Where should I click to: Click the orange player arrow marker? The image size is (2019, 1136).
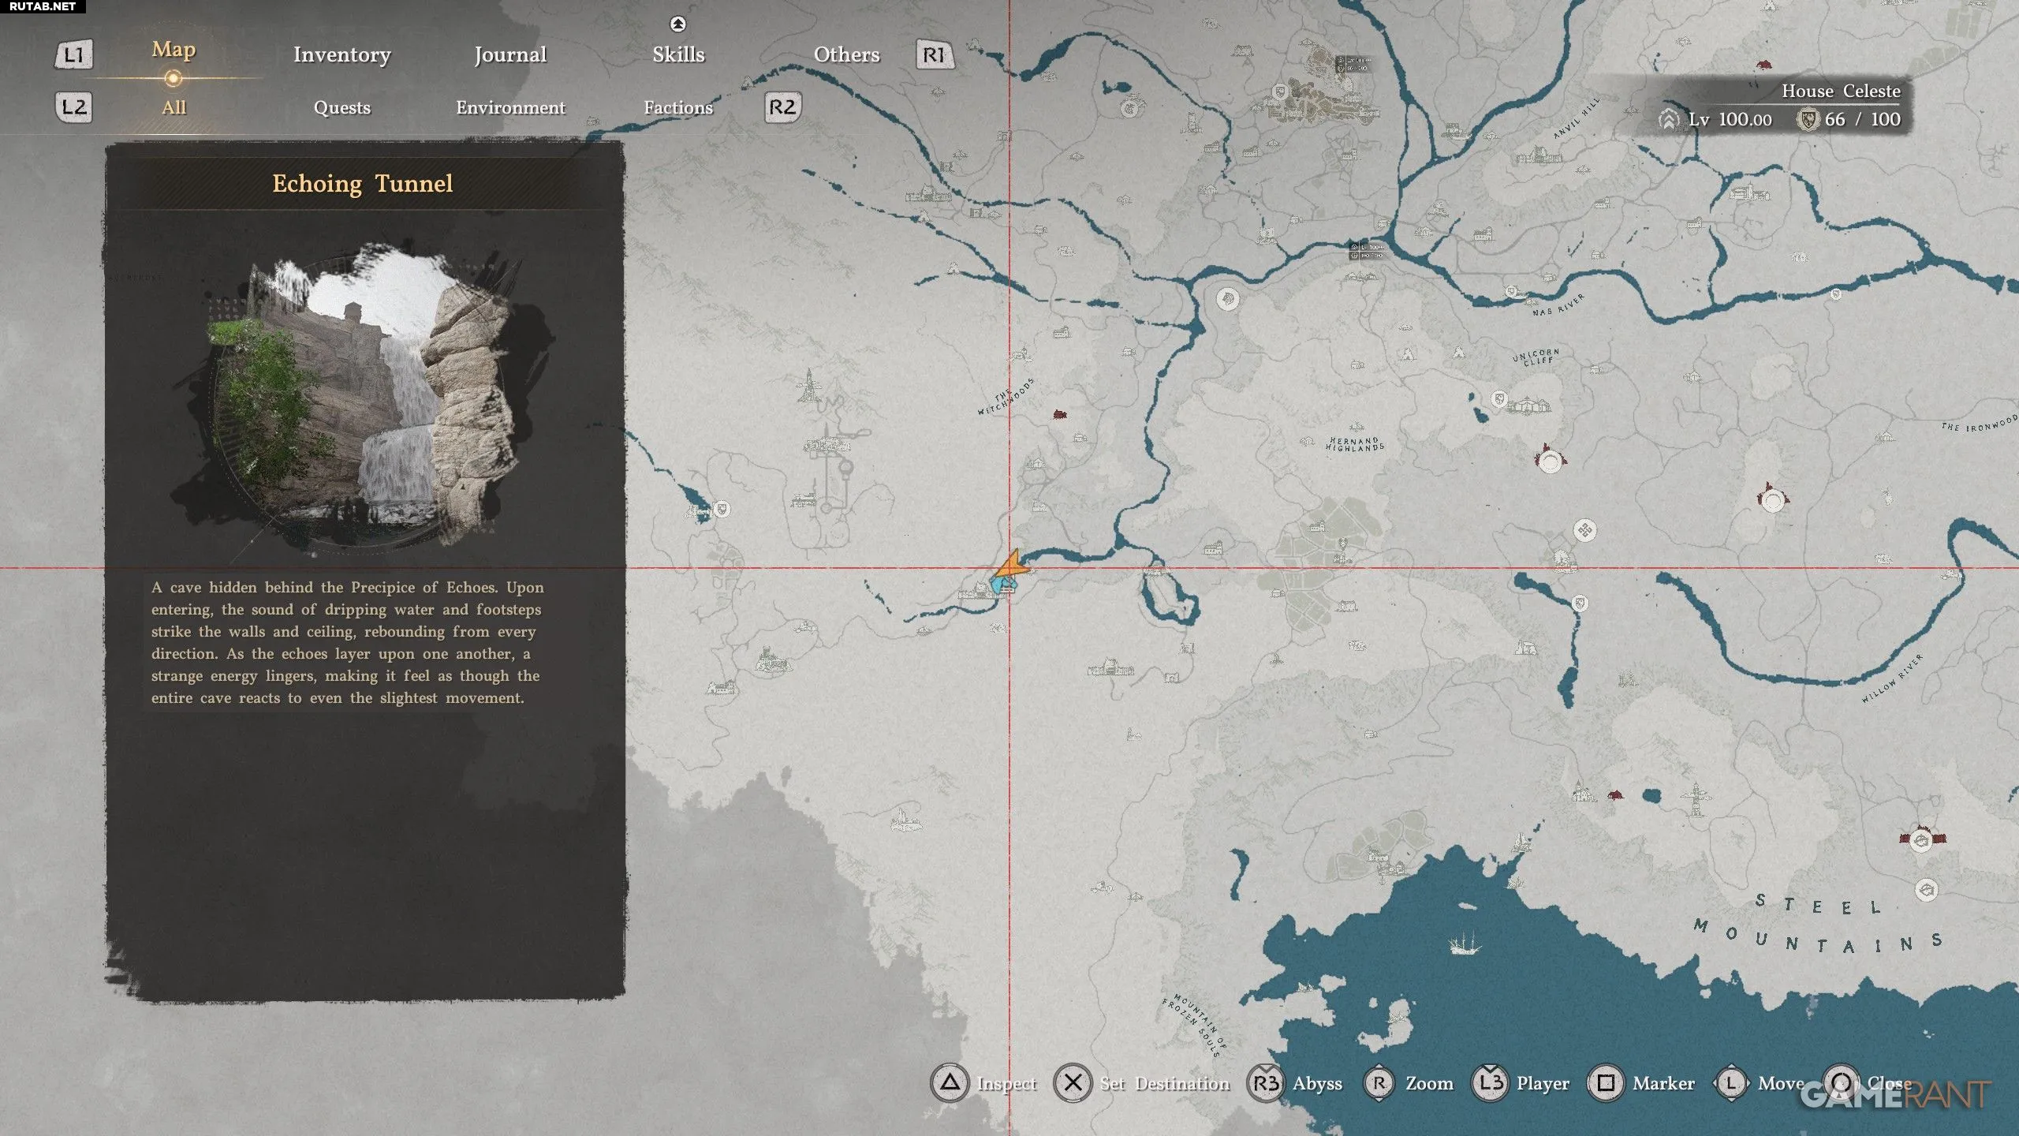pos(1012,566)
